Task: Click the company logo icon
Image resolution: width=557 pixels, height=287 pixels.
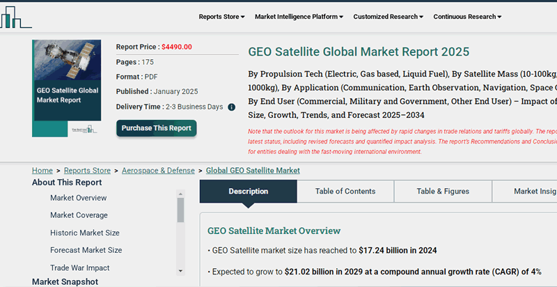Action: pos(17,17)
